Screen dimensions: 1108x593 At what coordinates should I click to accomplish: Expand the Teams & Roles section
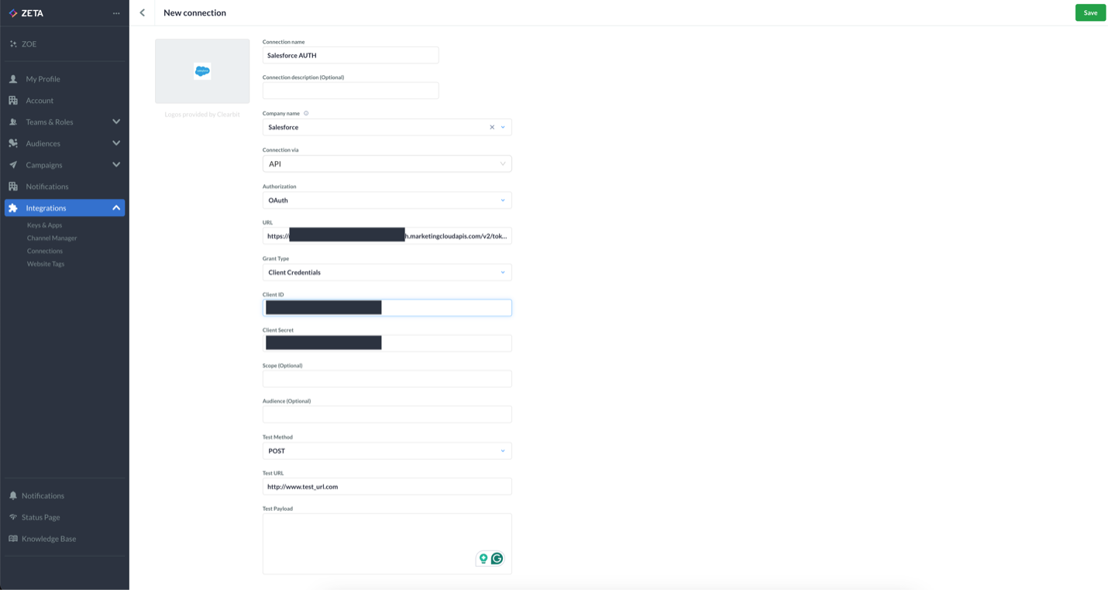(116, 122)
